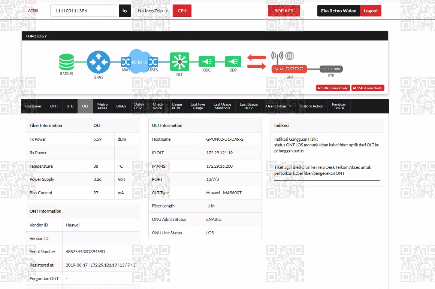The height and width of the screenshot is (289, 435).
Task: Switch to the Customer tab
Action: pyautogui.click(x=33, y=106)
